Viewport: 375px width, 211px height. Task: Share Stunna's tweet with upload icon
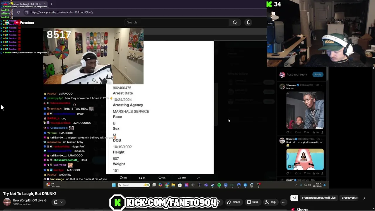pos(322,132)
